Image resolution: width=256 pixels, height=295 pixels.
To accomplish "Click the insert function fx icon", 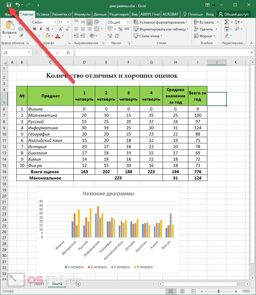I will [68, 53].
